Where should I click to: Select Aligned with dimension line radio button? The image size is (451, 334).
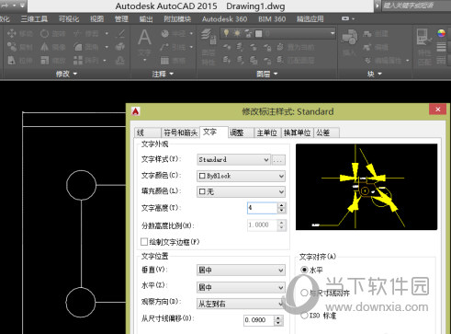click(x=304, y=293)
